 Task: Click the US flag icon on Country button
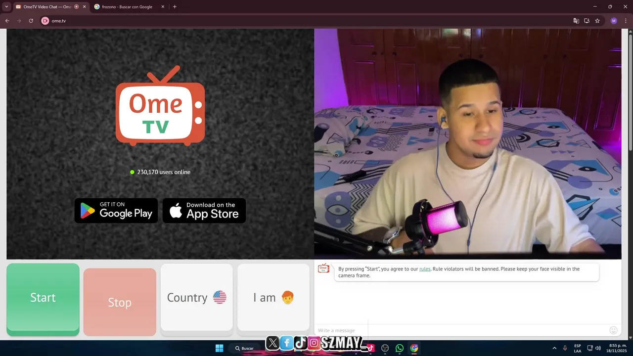220,297
